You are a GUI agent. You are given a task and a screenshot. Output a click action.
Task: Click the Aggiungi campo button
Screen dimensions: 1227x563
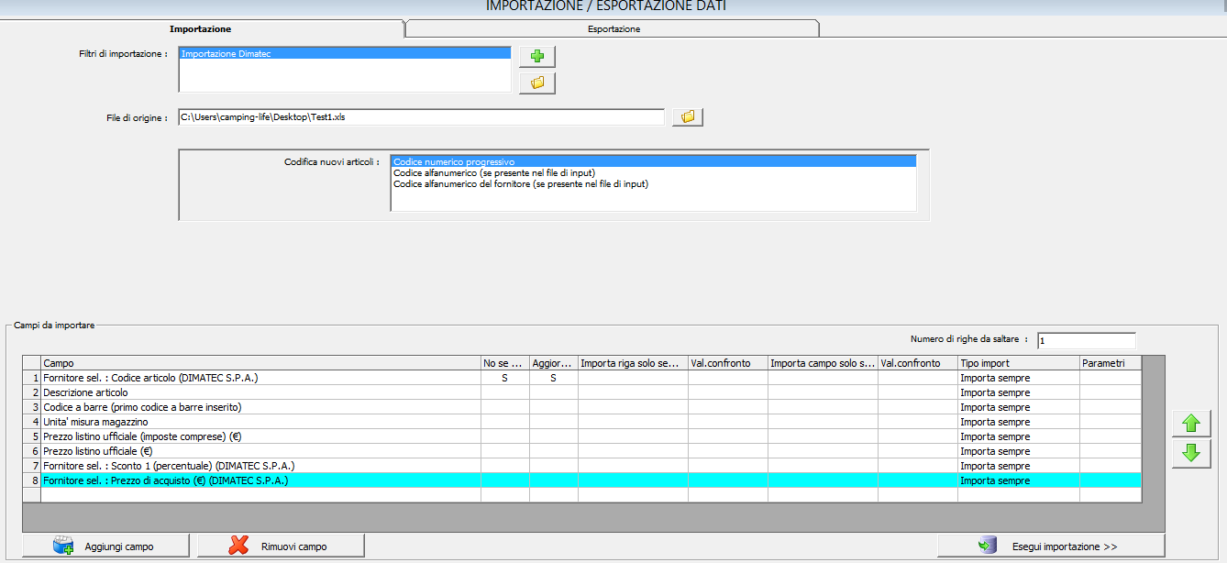coord(106,546)
